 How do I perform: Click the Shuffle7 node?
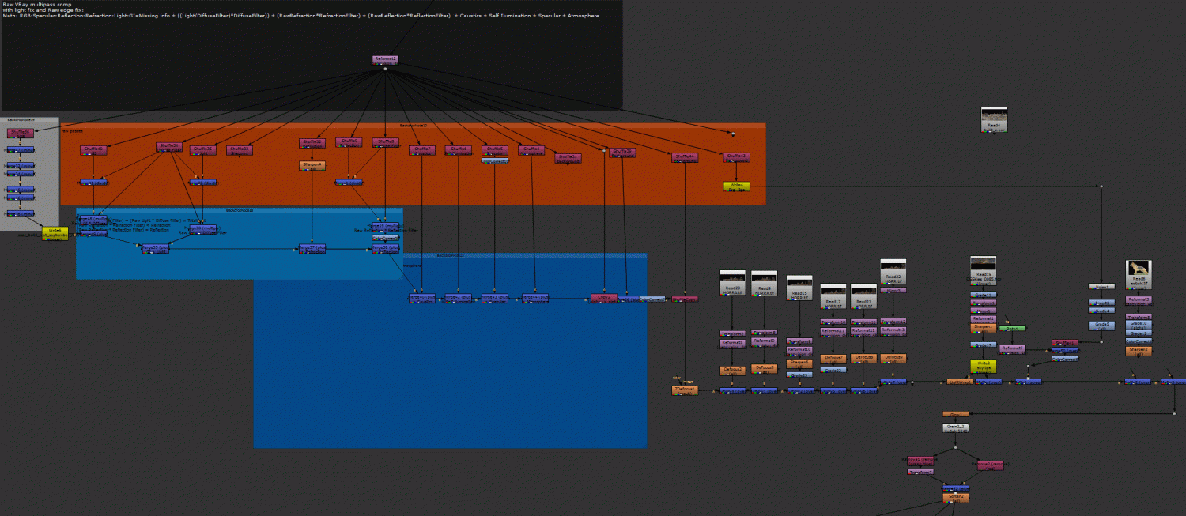(422, 149)
